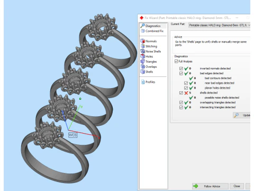Click the 'bad edges detected' text

click(x=212, y=73)
